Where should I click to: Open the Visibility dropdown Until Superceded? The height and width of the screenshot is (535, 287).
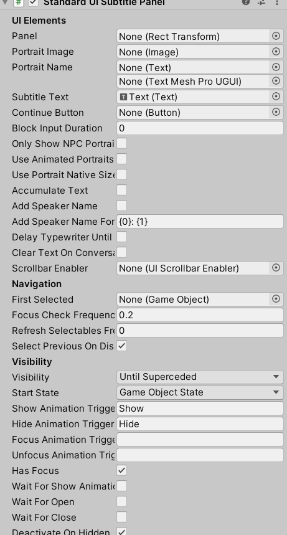pos(200,377)
